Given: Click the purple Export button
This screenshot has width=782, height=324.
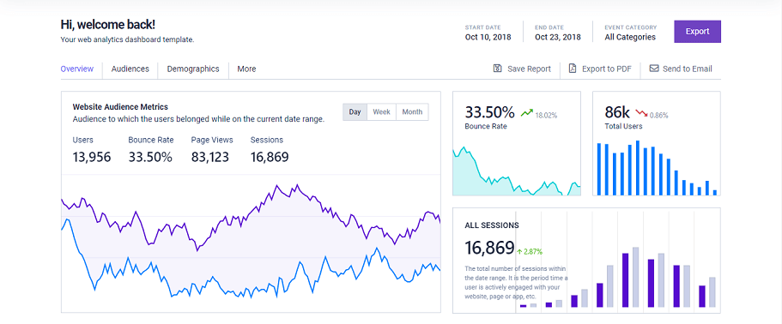Looking at the screenshot, I should 697,32.
